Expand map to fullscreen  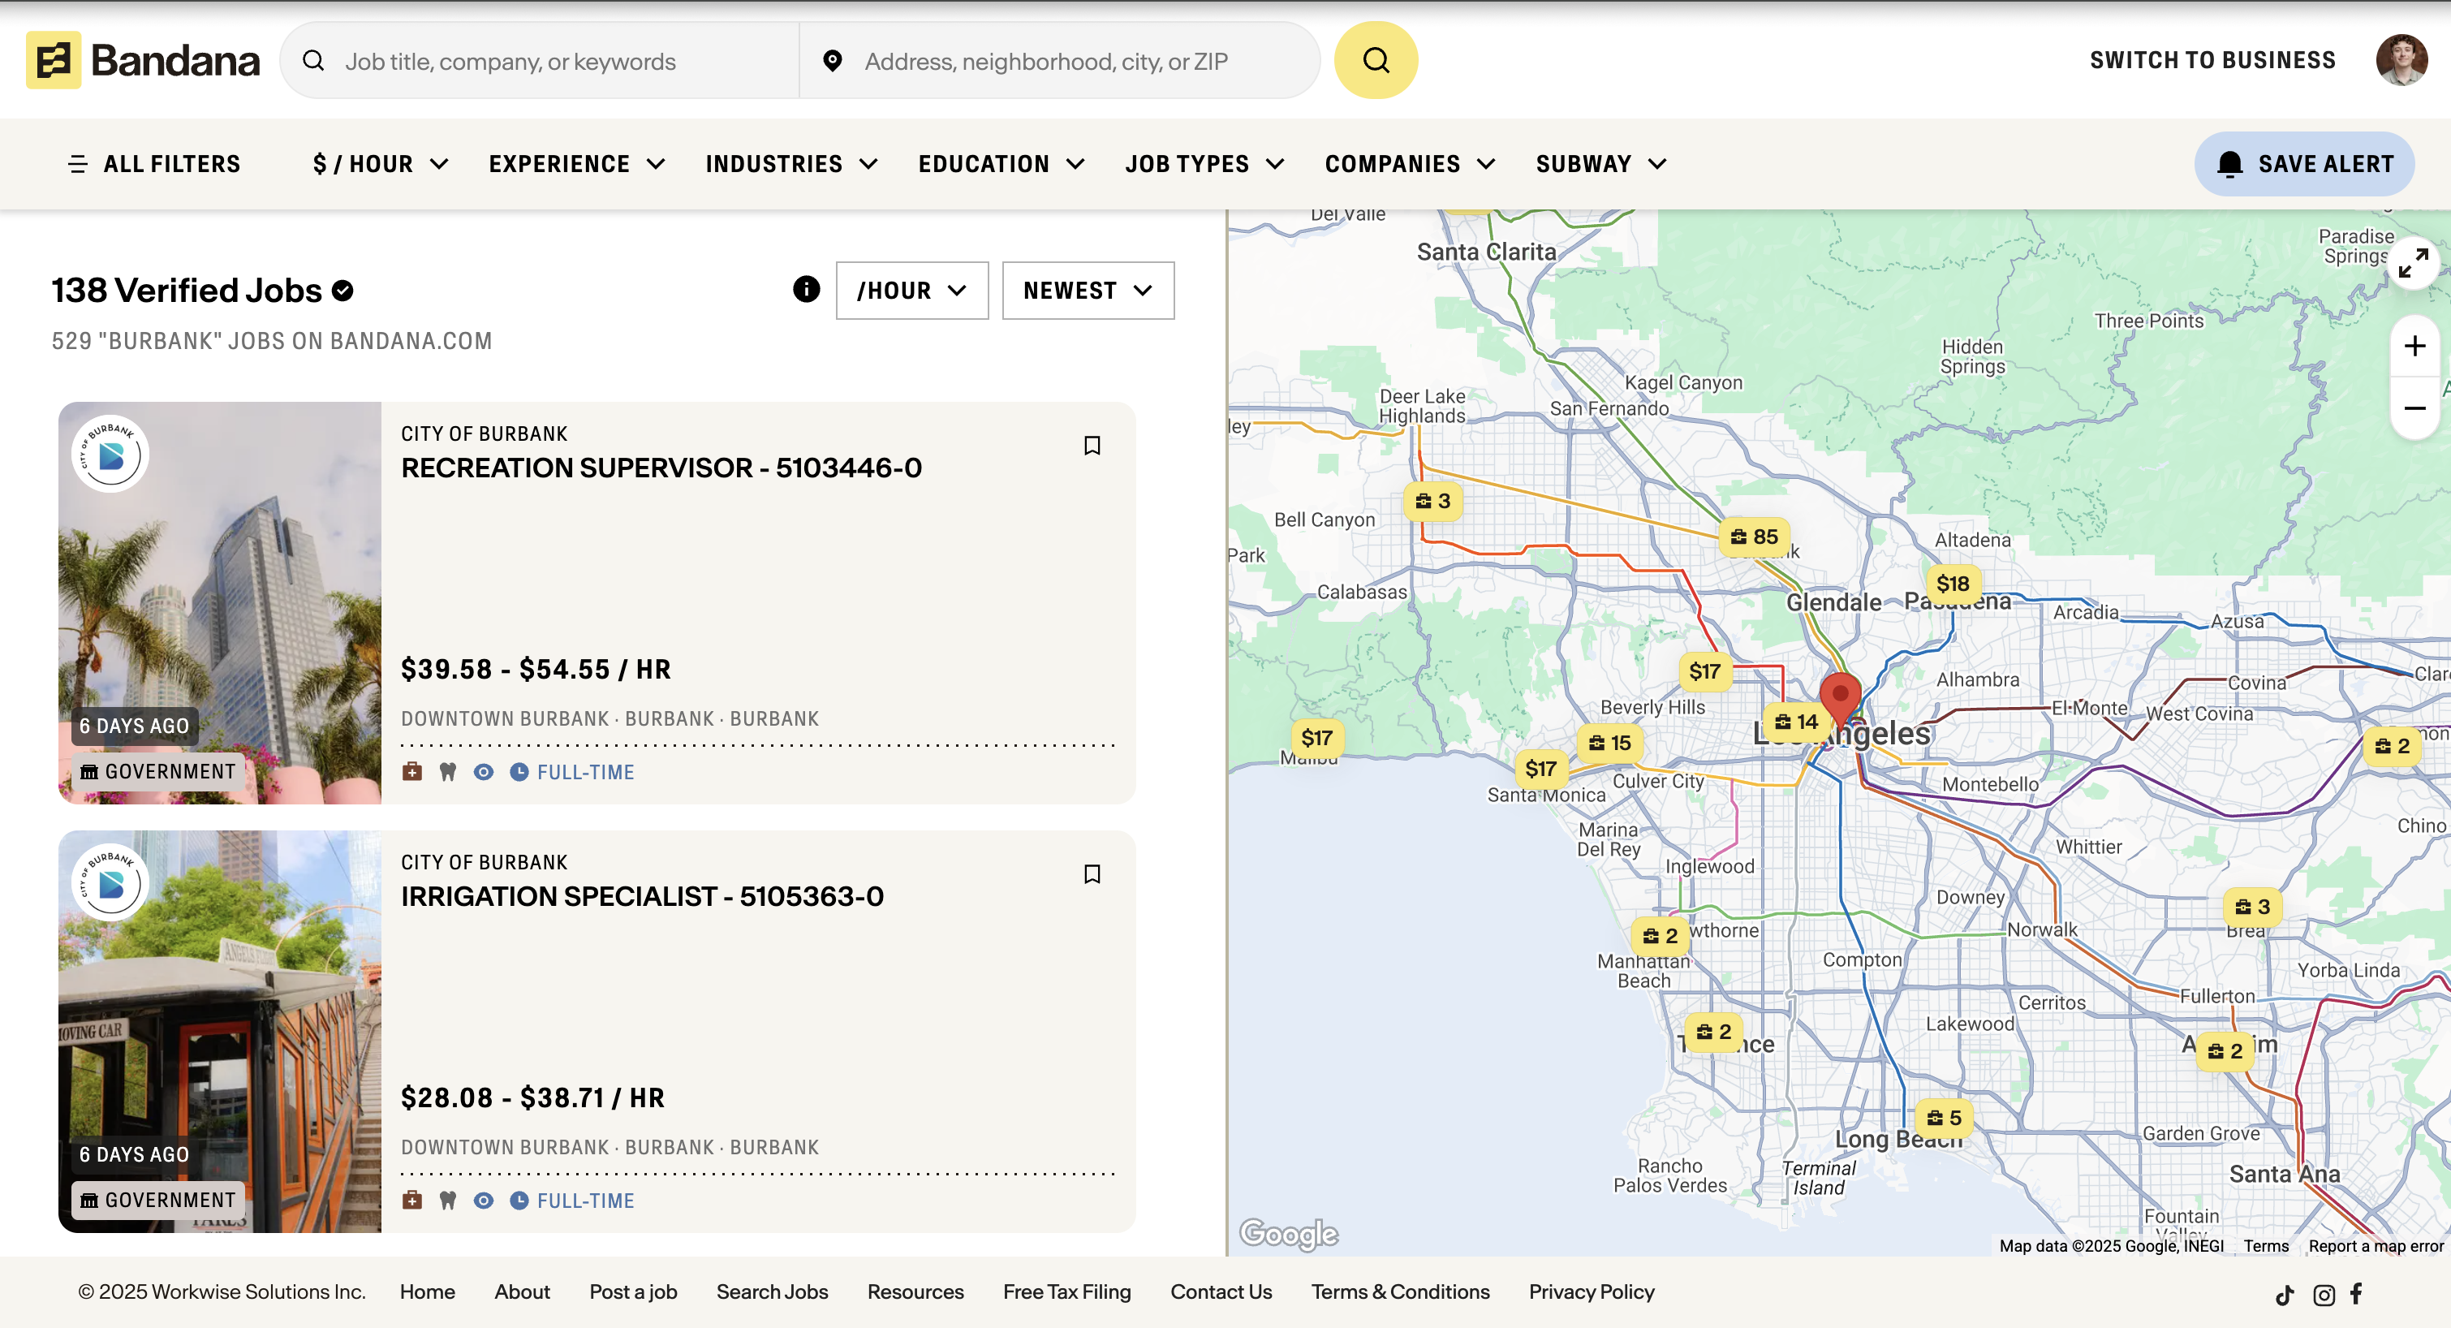point(2413,263)
